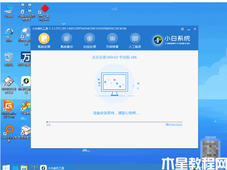Open the File Explorer taskbar icon
227x170 pixels.
pos(24,168)
